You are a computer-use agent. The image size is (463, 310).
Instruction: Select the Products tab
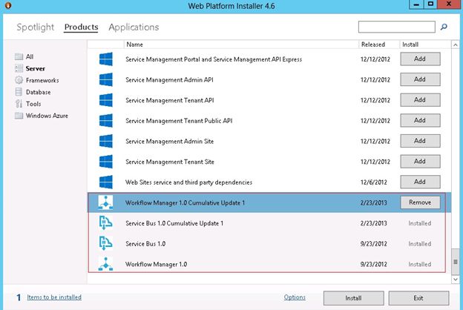(x=81, y=27)
